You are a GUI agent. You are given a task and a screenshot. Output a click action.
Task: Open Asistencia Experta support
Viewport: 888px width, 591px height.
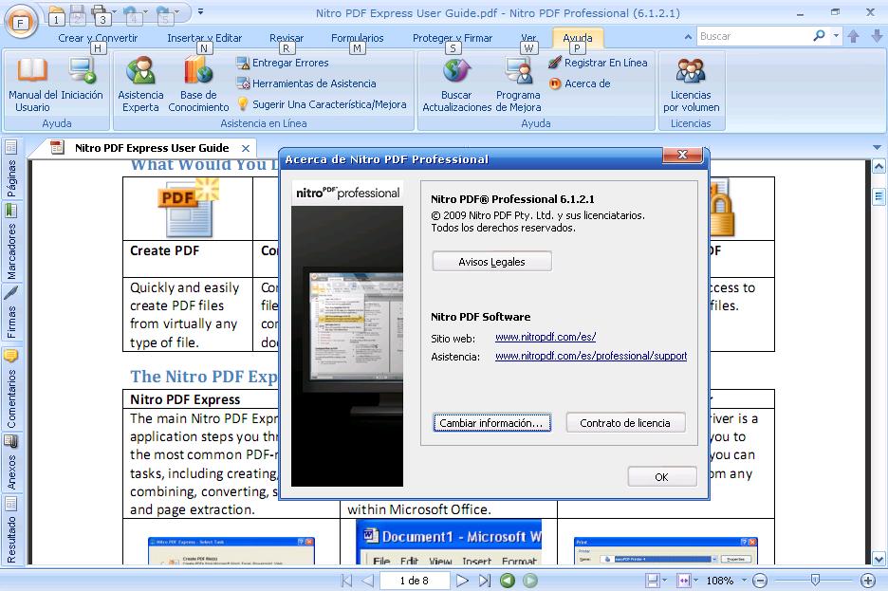coord(140,83)
